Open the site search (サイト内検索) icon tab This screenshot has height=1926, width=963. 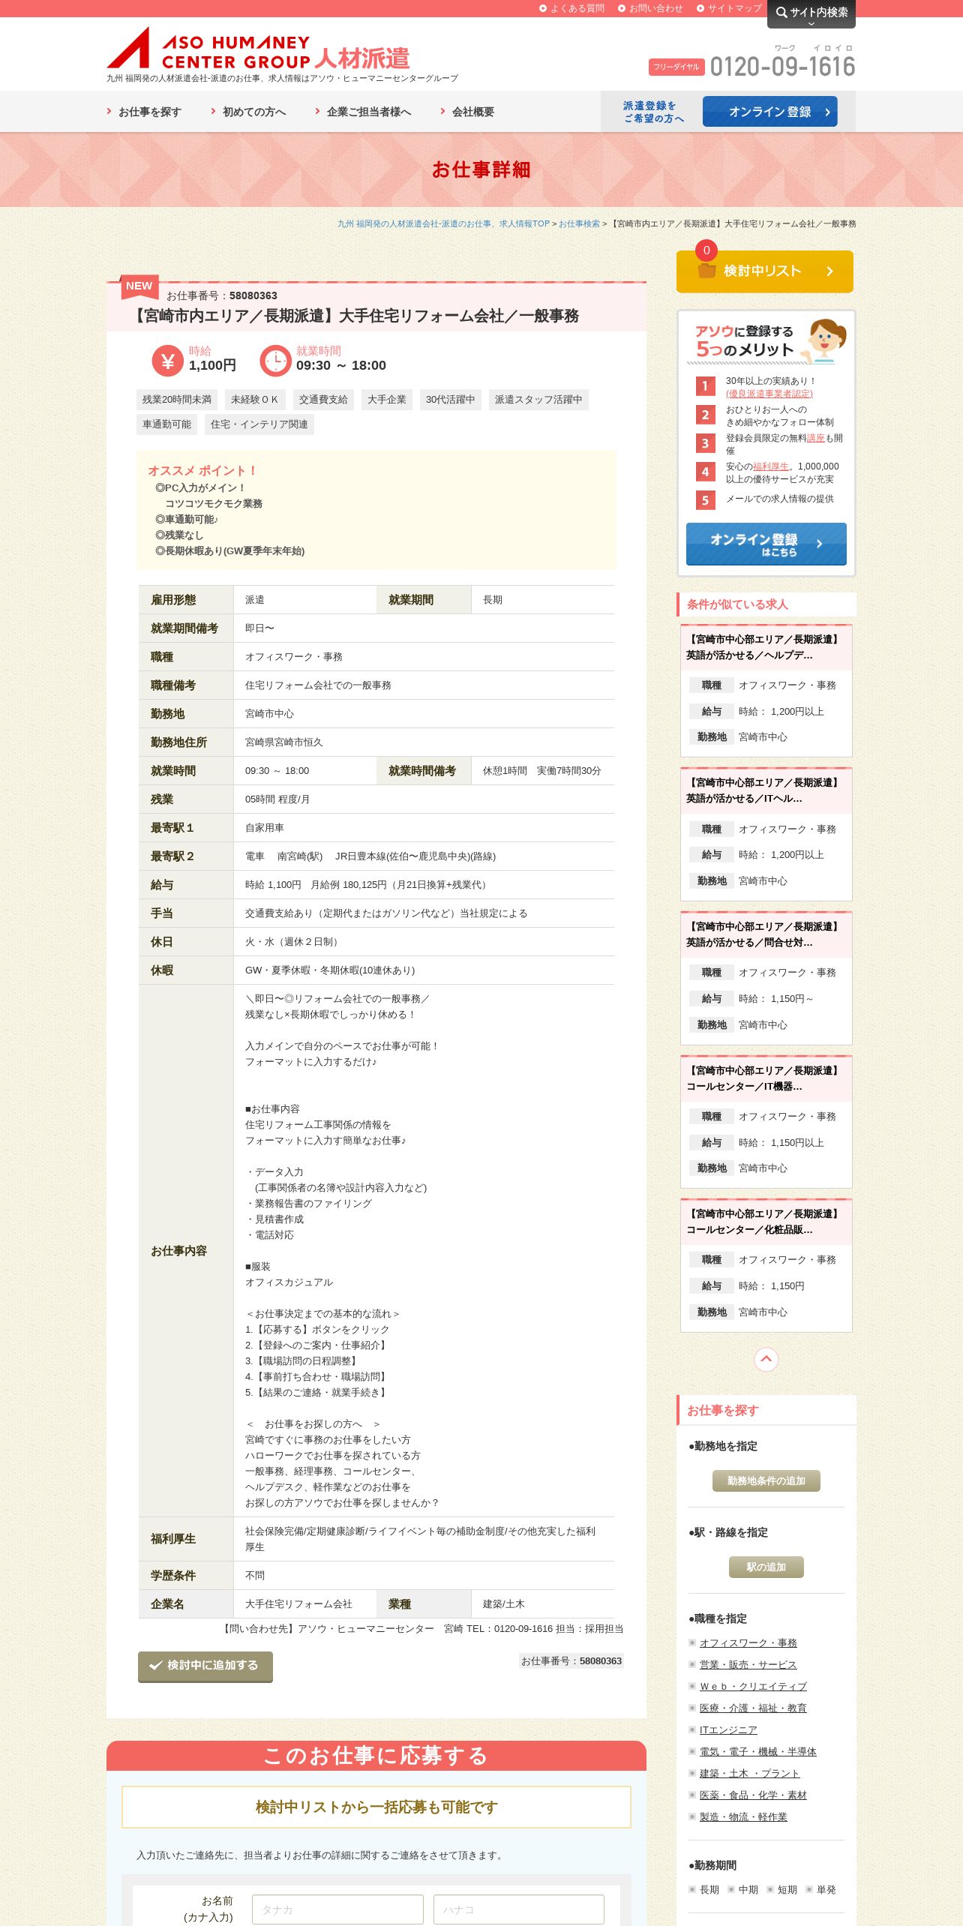pos(811,13)
